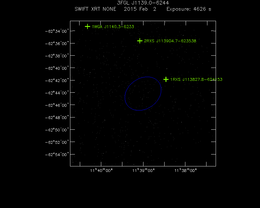Select the label 1WGA J1140.3-6233
Screen dimensions: 260x208
point(113,27)
